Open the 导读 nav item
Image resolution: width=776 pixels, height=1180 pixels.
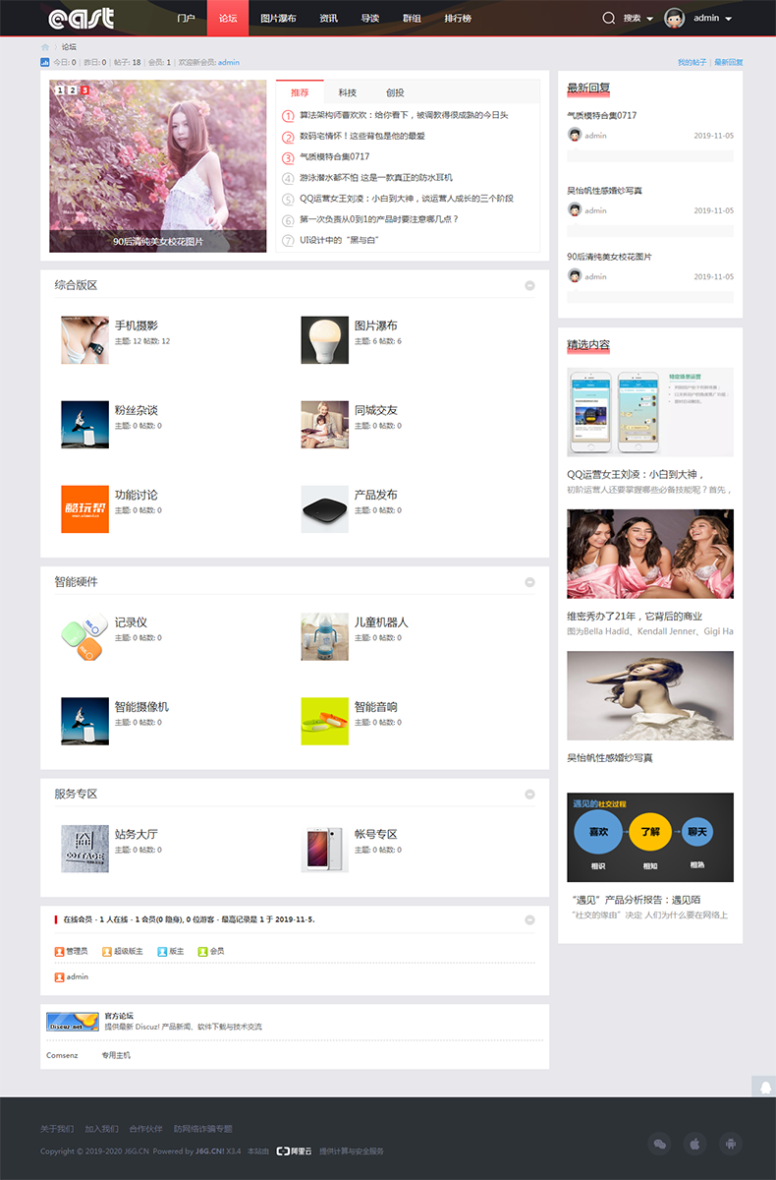coord(370,18)
